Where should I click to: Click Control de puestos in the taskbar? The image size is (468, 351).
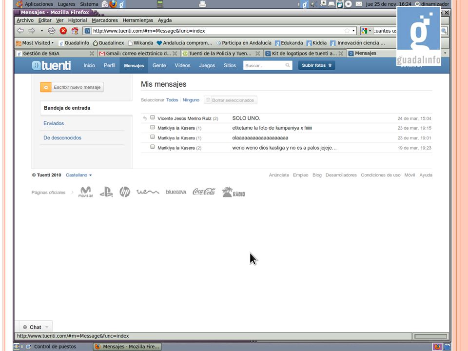point(52,347)
